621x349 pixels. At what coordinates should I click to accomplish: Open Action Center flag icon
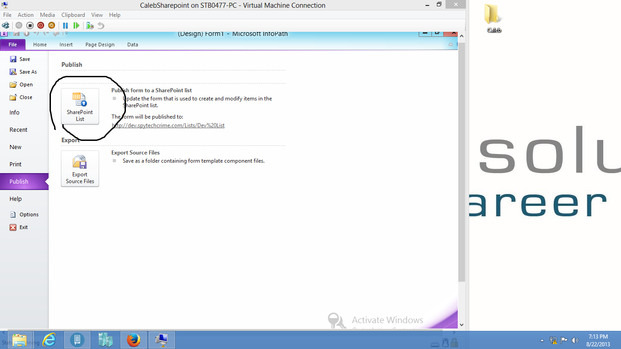564,340
